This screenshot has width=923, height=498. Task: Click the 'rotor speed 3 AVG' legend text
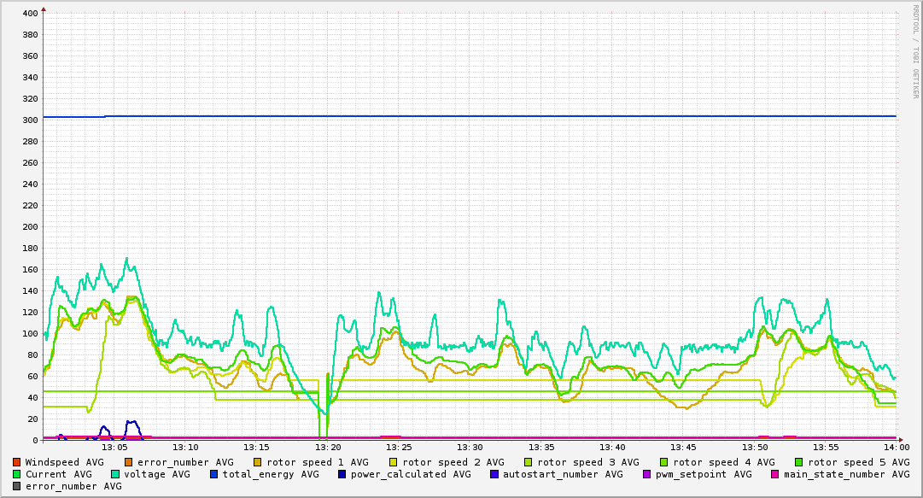coord(588,463)
